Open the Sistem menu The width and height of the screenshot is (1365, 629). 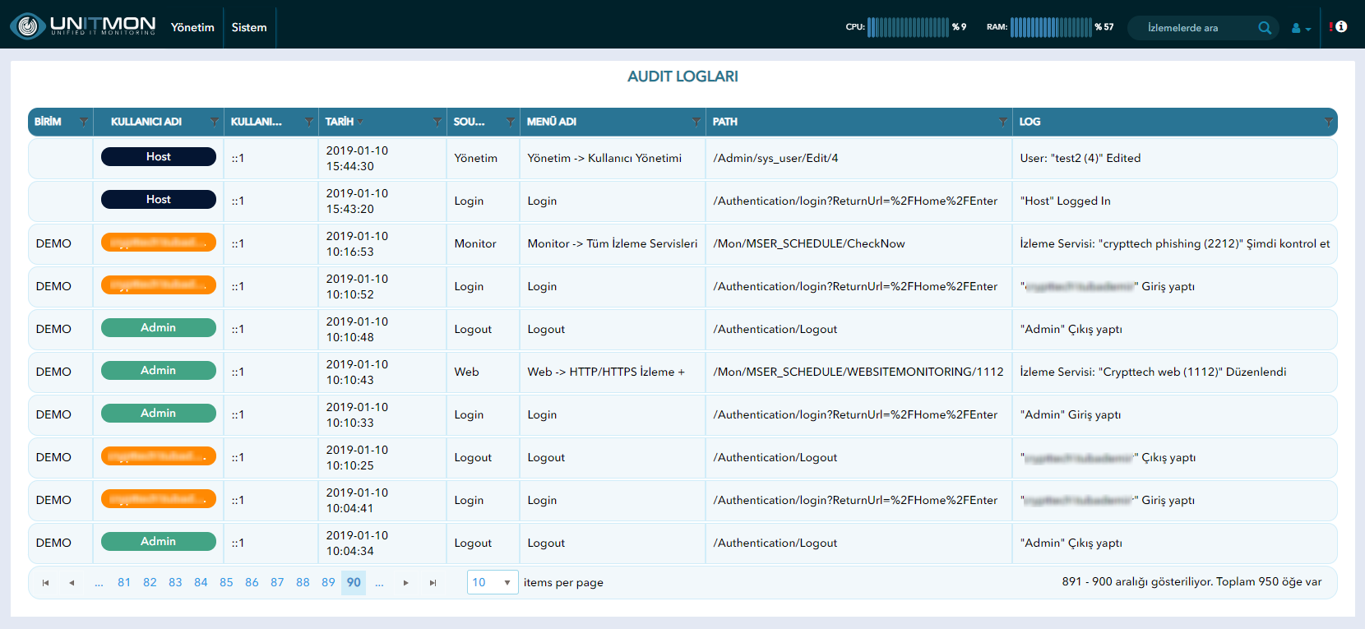point(249,27)
